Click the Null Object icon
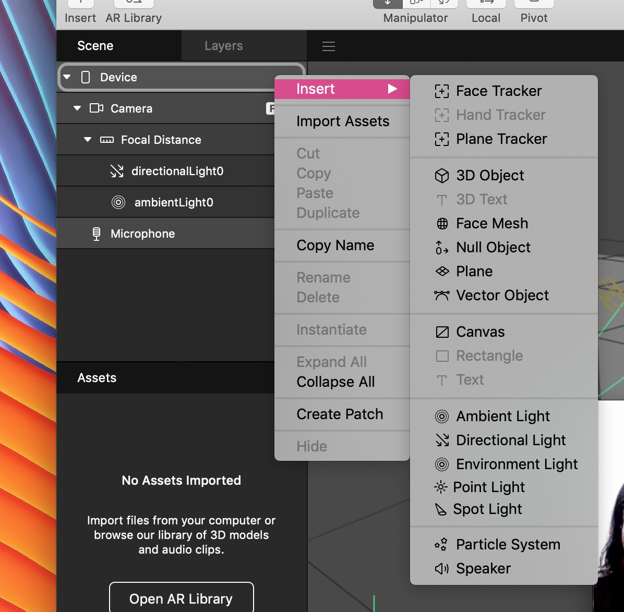Viewport: 624px width, 612px height. click(x=441, y=248)
